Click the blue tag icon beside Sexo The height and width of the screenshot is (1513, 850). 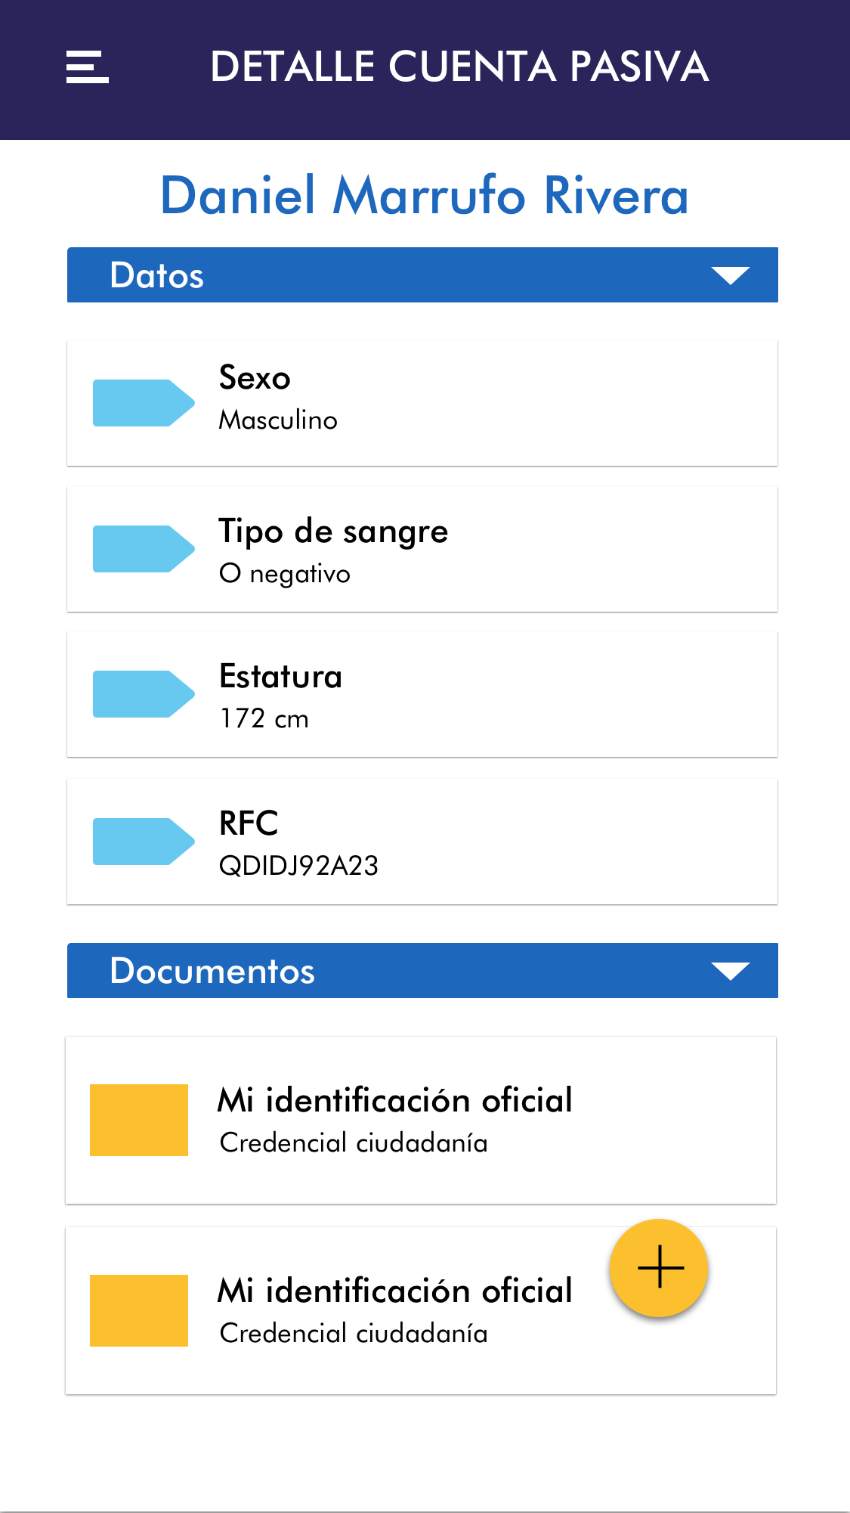click(143, 403)
